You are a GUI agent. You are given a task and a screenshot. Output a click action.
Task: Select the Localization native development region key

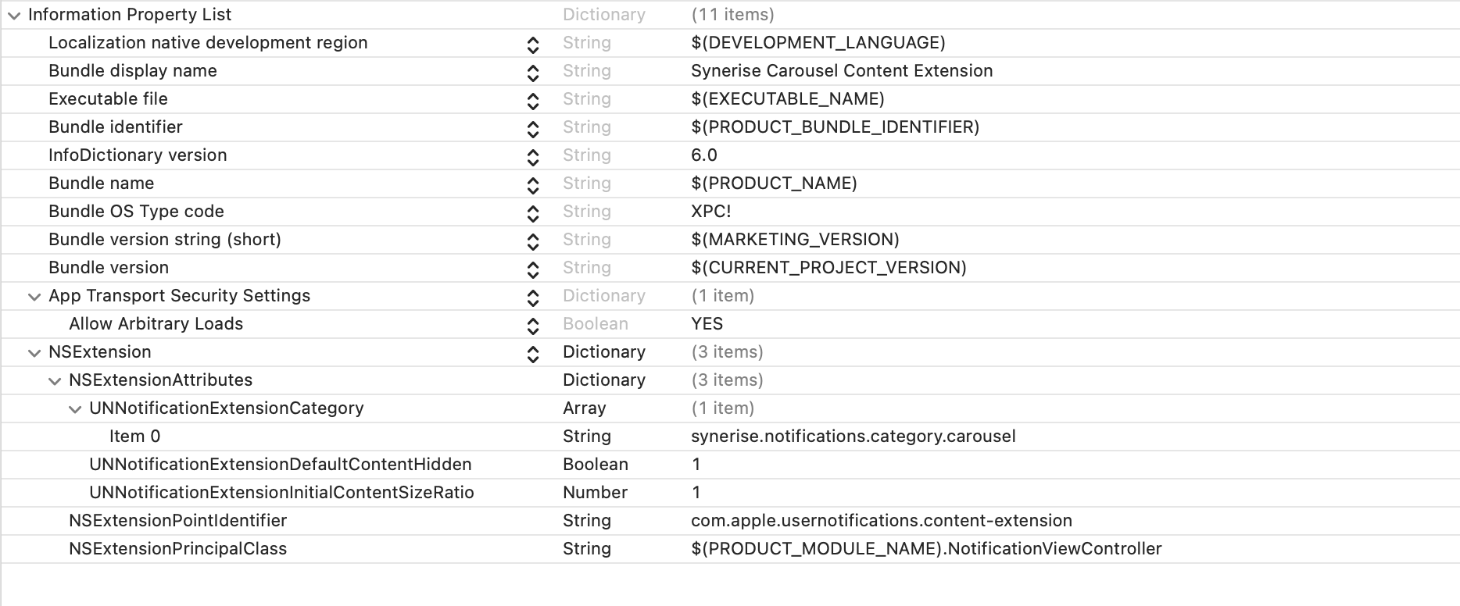(x=208, y=43)
